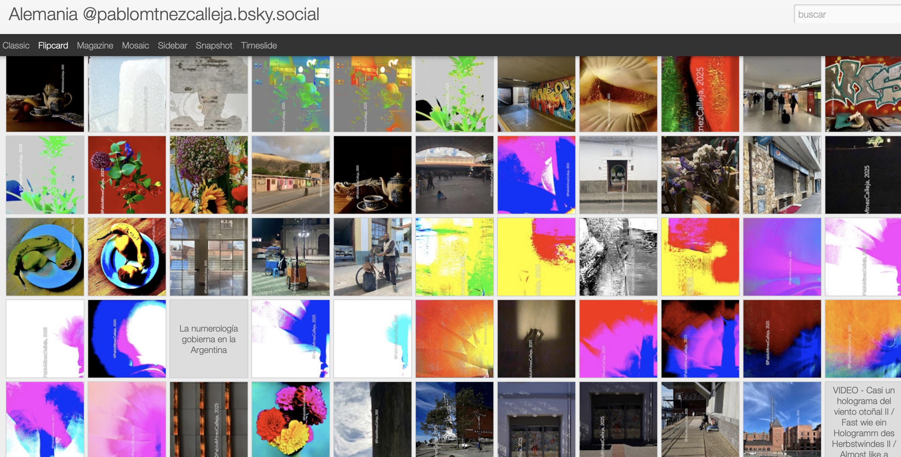
Task: Click the buscar search field
Action: pos(846,14)
